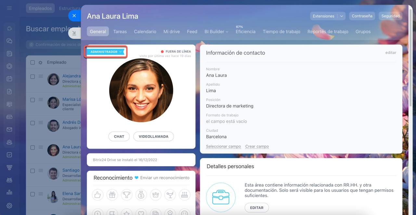Open the Grupos tab
Viewport: 416px width, 215px height.
[363, 31]
